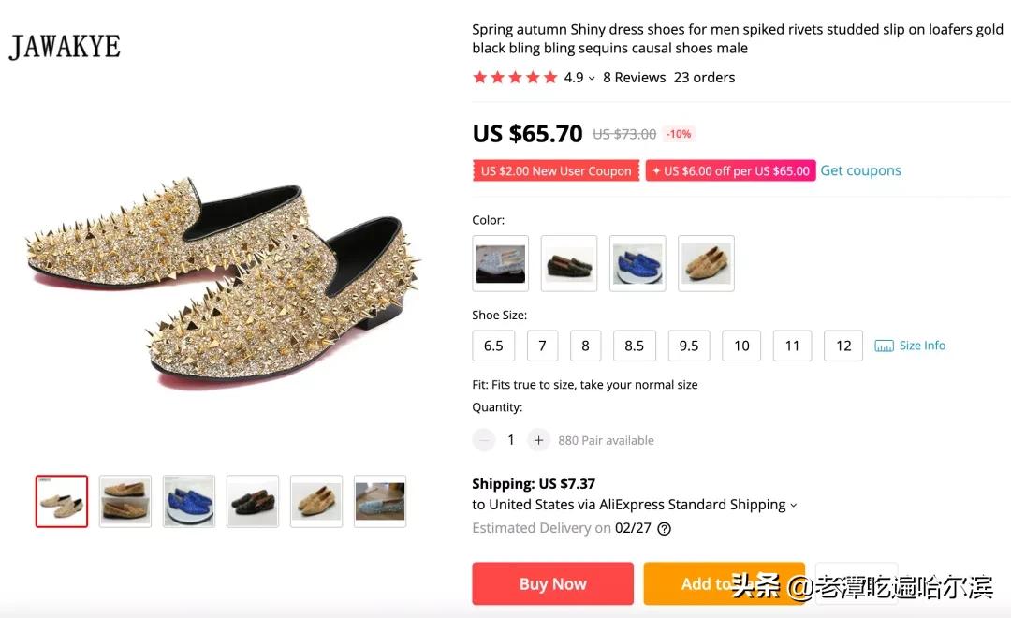This screenshot has width=1011, height=618.
Task: Click the Size Info ruler icon
Action: point(884,346)
